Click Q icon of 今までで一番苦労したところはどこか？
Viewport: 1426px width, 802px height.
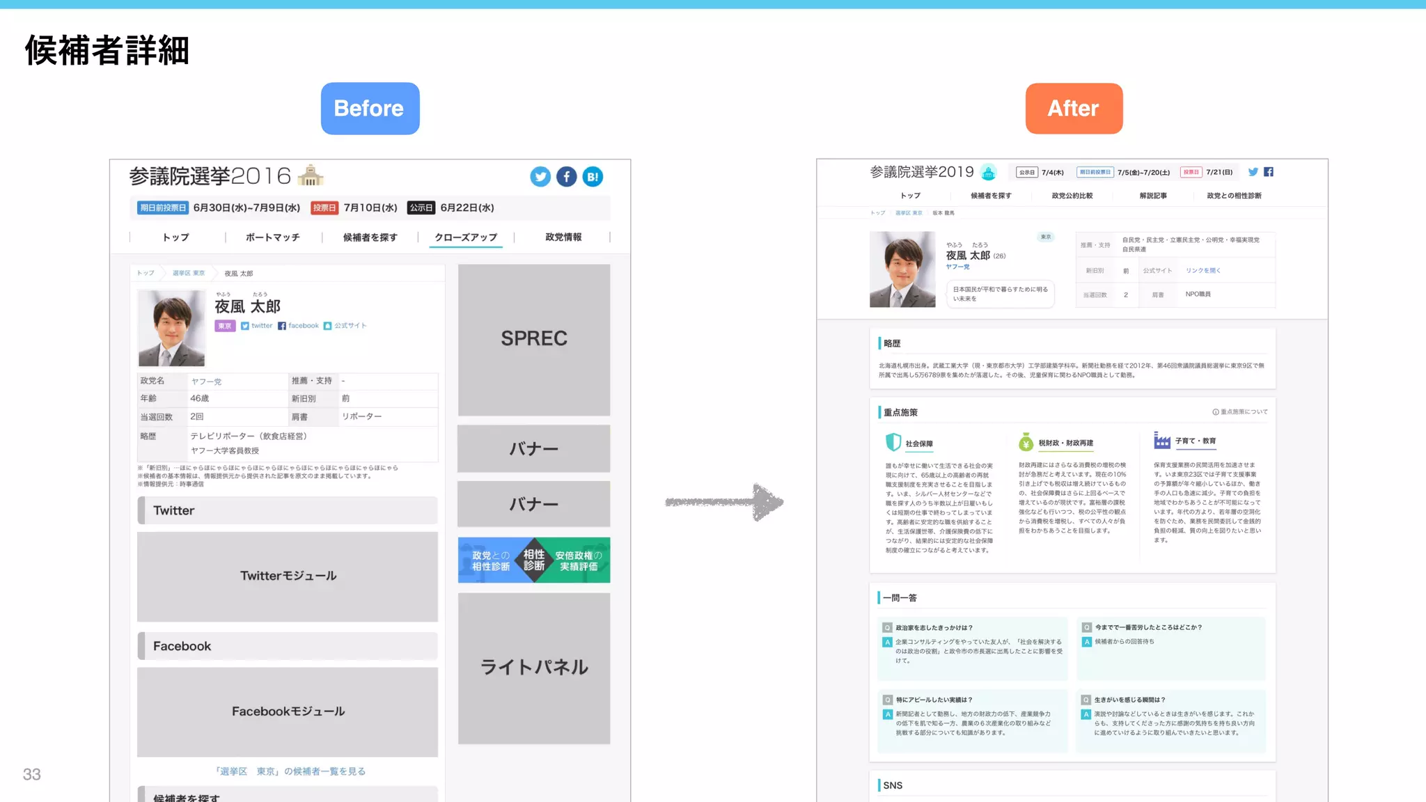point(1086,627)
